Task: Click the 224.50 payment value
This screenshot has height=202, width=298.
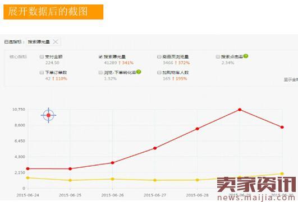Action: [x=52, y=63]
